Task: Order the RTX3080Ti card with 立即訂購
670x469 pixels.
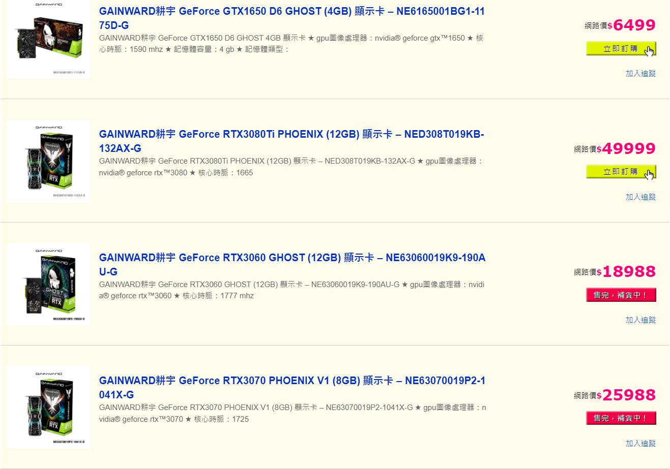Action: [621, 172]
